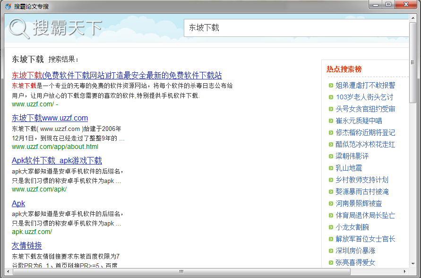Open hot search 崔永元质疑中唱

click(x=359, y=121)
